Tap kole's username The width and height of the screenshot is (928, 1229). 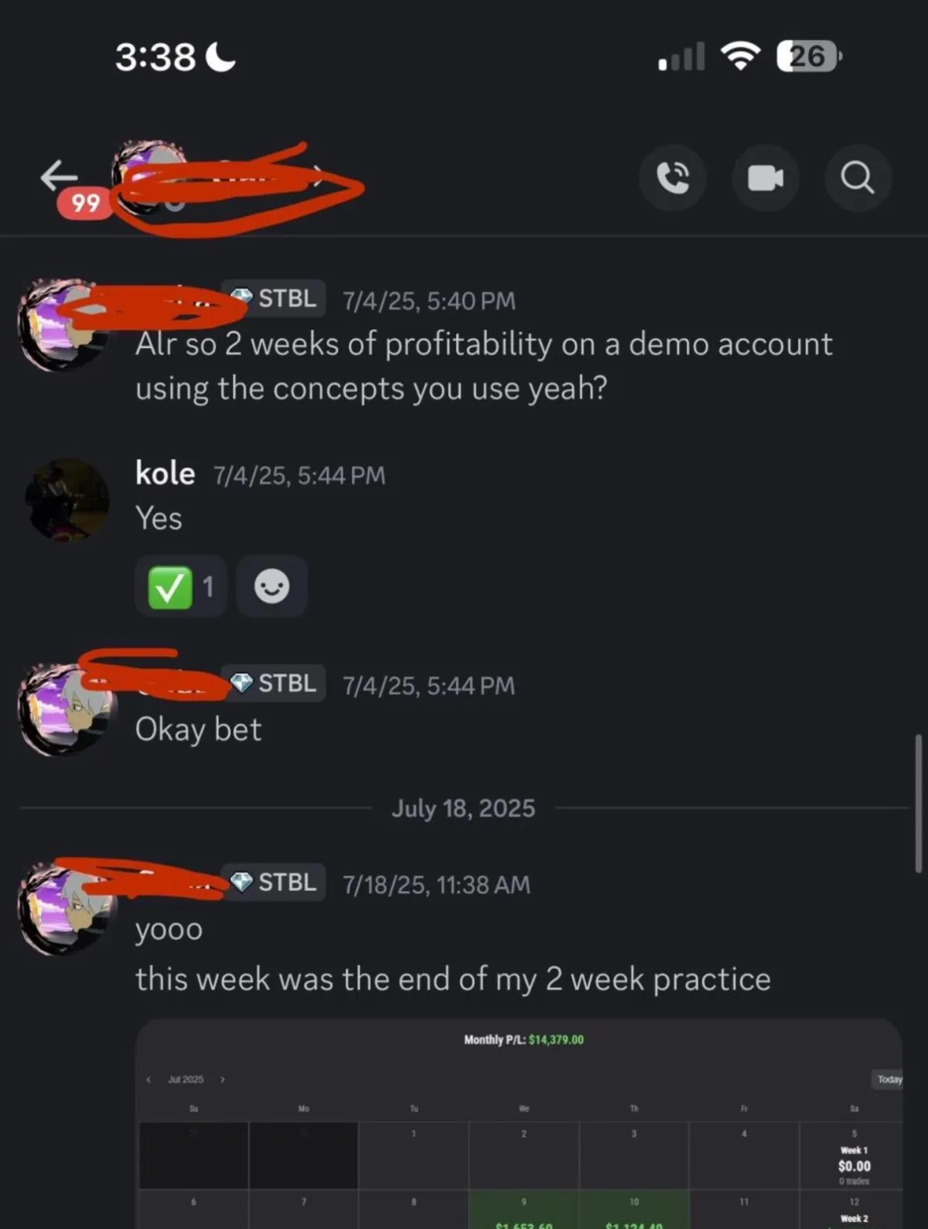coord(165,473)
